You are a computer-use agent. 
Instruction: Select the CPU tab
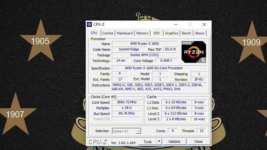tap(94, 33)
